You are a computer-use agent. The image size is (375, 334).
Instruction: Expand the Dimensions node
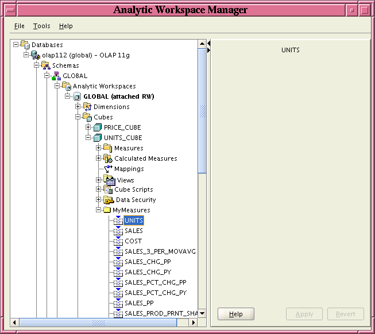click(78, 107)
